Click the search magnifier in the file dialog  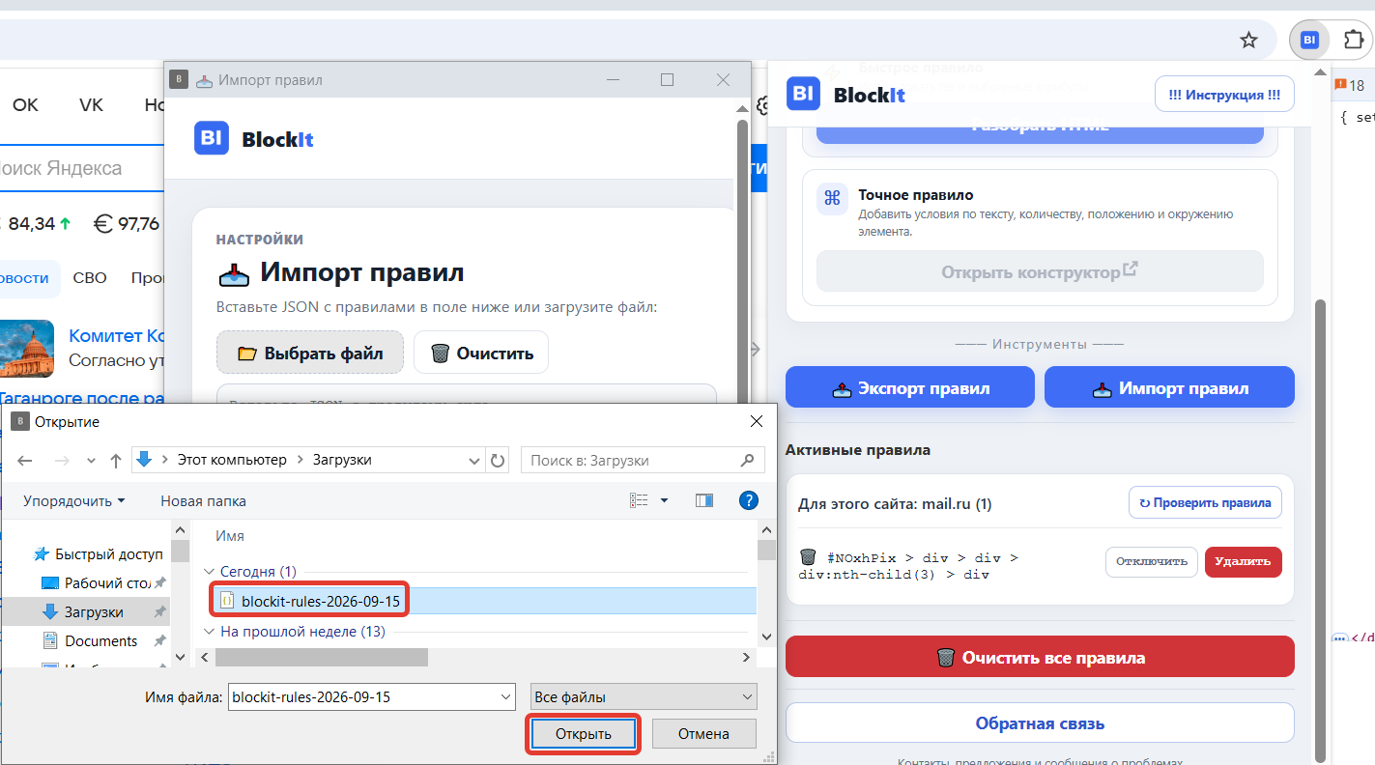point(747,461)
